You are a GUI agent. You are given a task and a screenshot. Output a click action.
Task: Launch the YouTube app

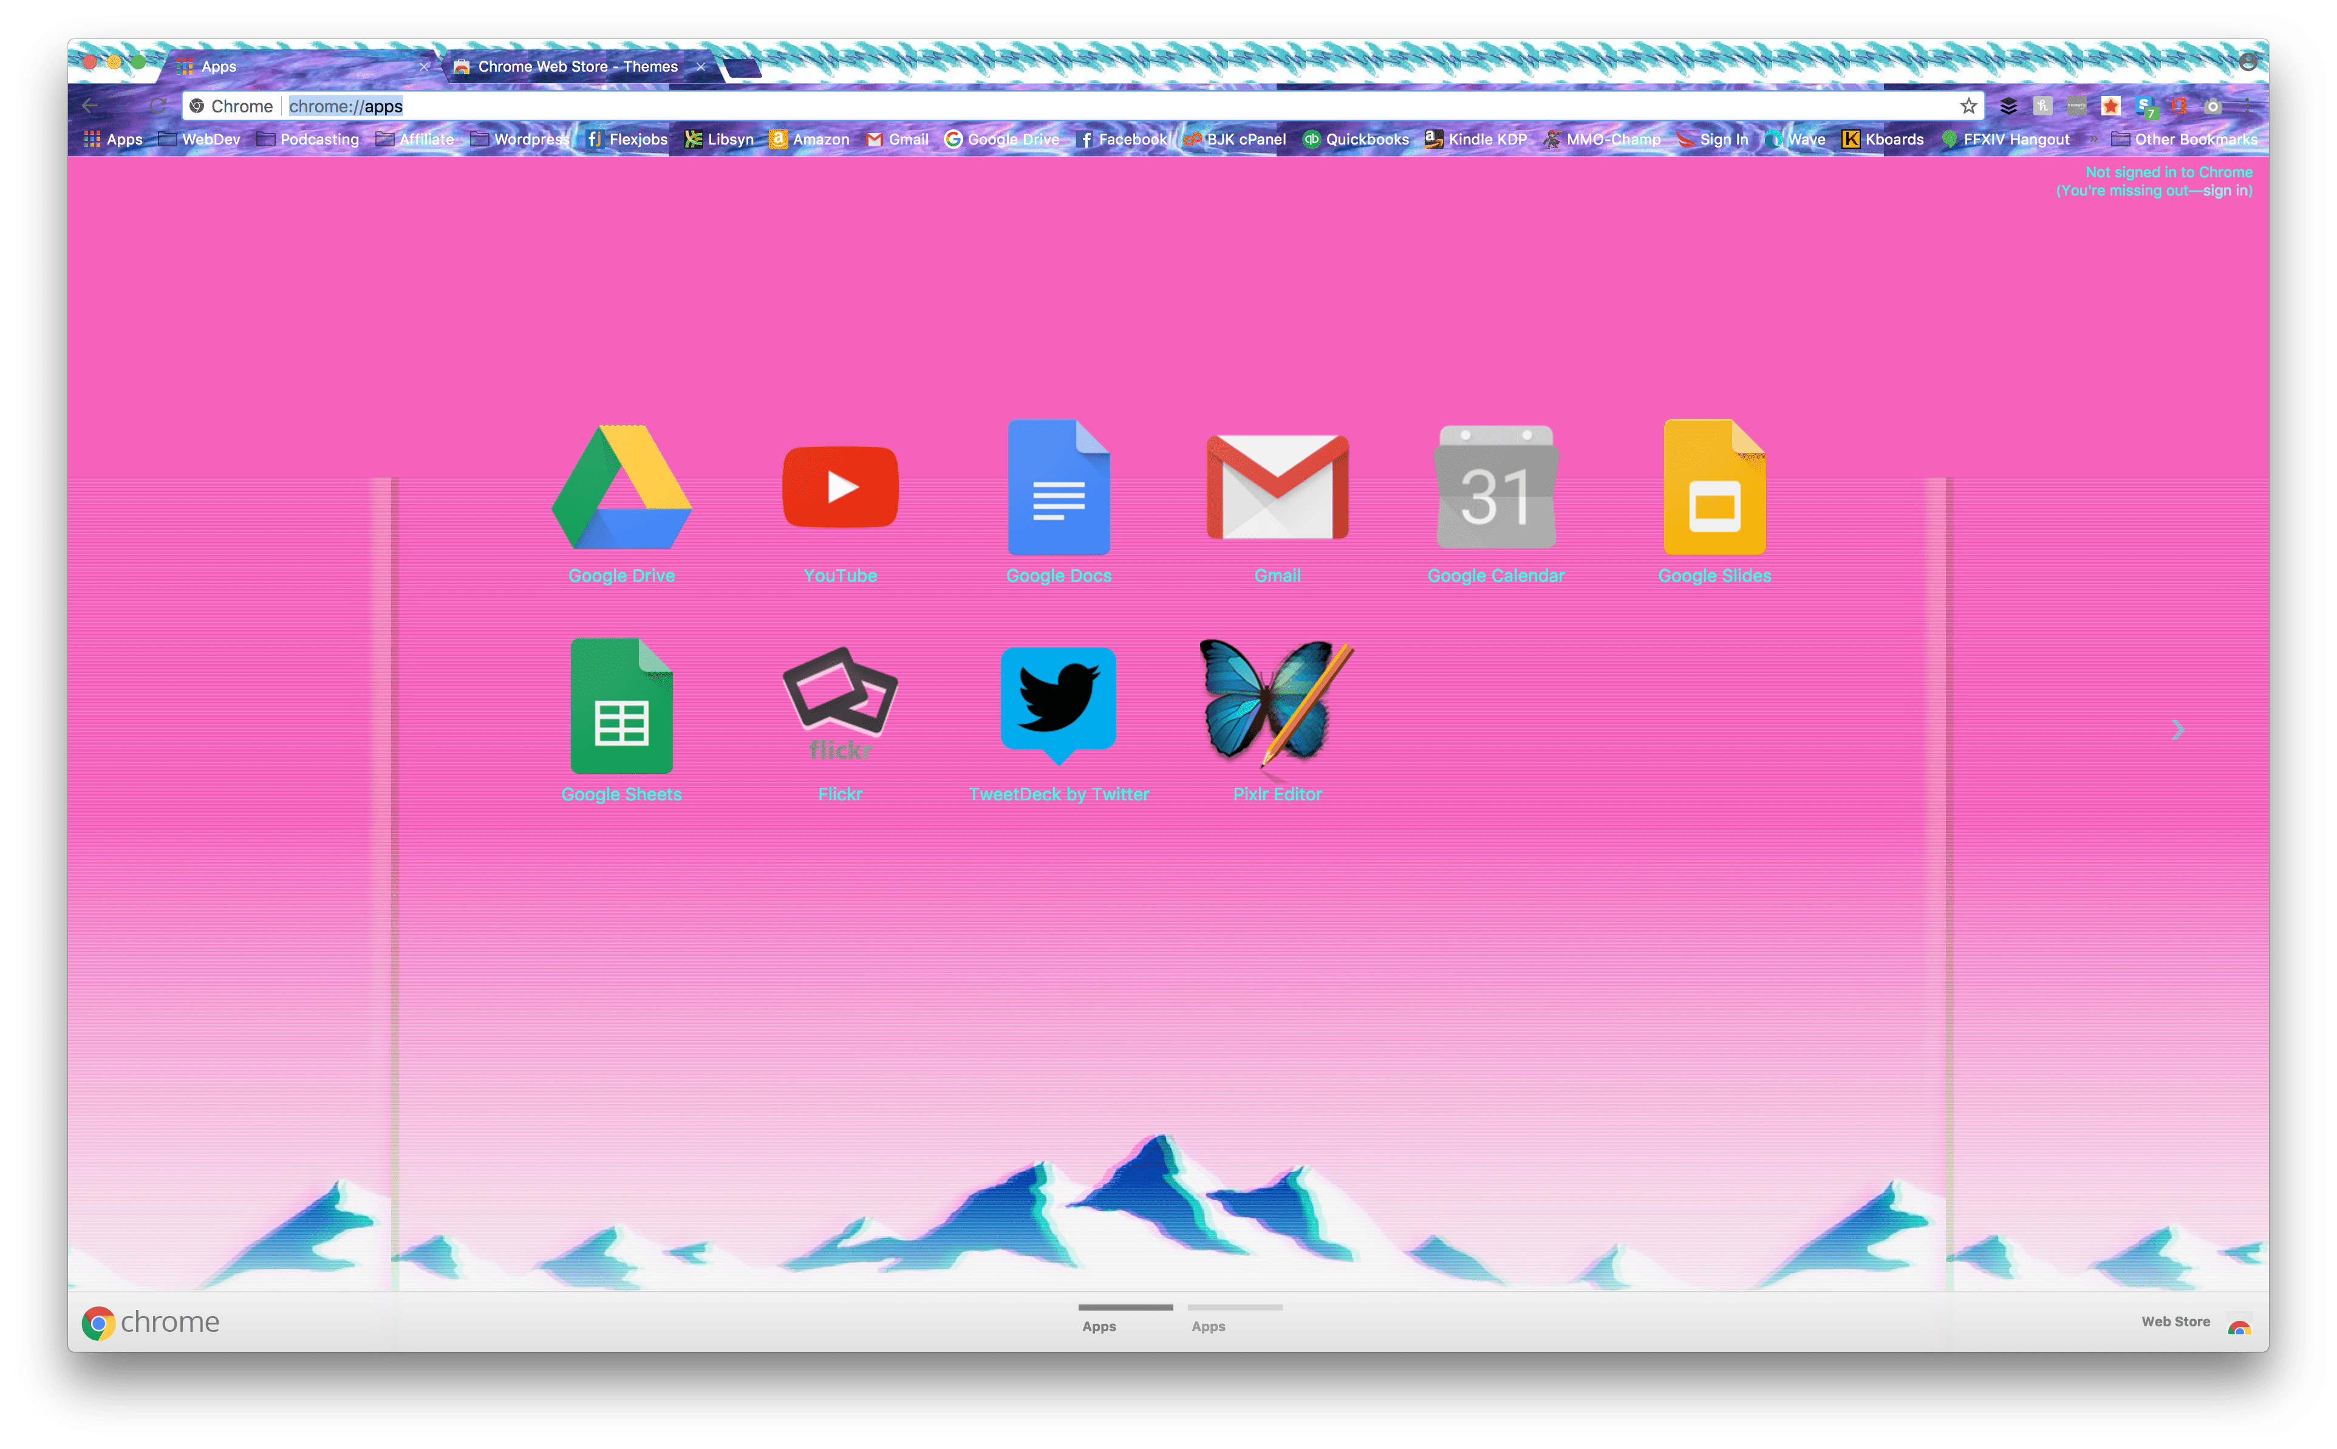(839, 488)
